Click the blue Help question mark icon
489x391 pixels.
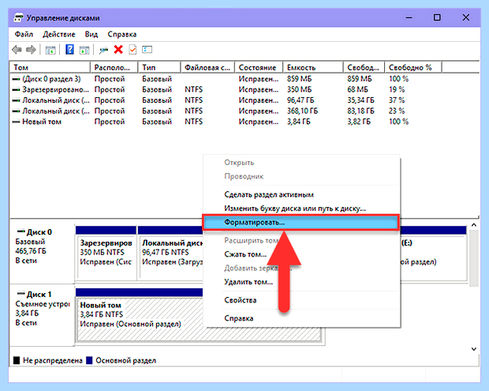[69, 49]
